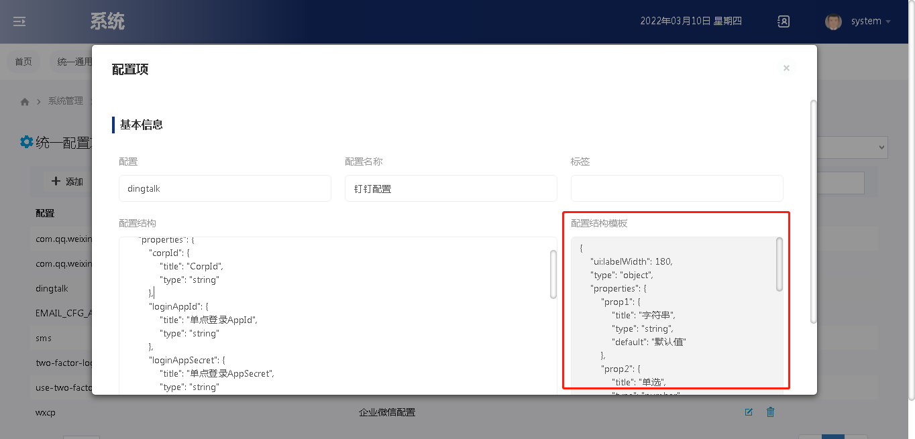This screenshot has height=439, width=915.
Task: Select the 统一通用 tab
Action: click(74, 62)
